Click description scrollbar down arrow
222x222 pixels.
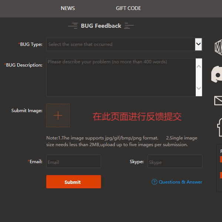coord(199,88)
